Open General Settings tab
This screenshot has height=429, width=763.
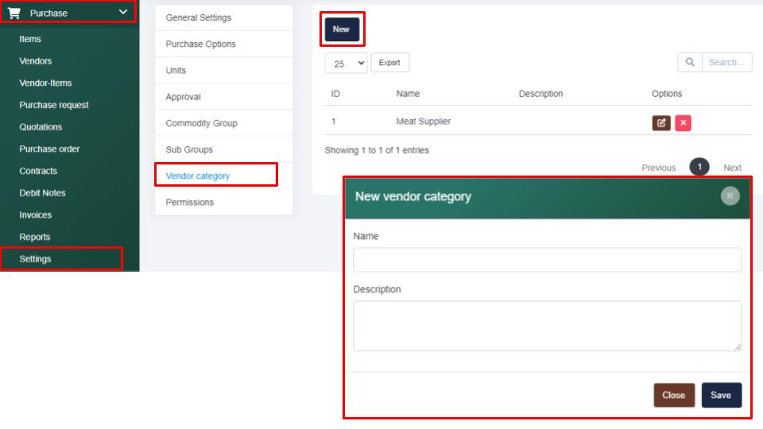(x=199, y=17)
